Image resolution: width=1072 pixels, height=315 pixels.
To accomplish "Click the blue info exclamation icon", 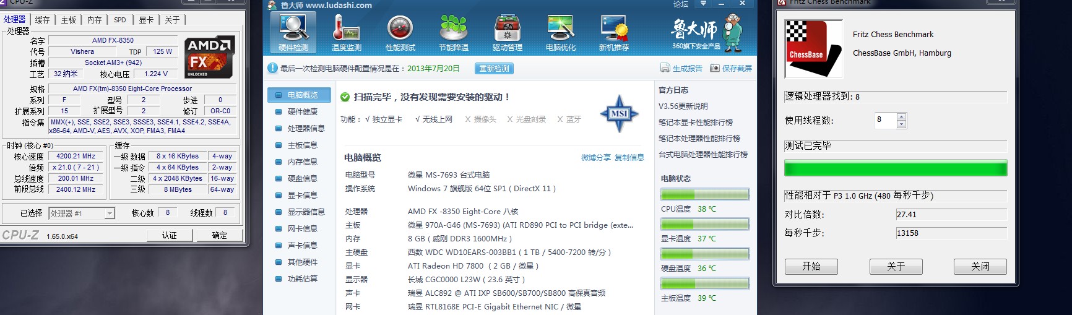I will click(x=272, y=68).
